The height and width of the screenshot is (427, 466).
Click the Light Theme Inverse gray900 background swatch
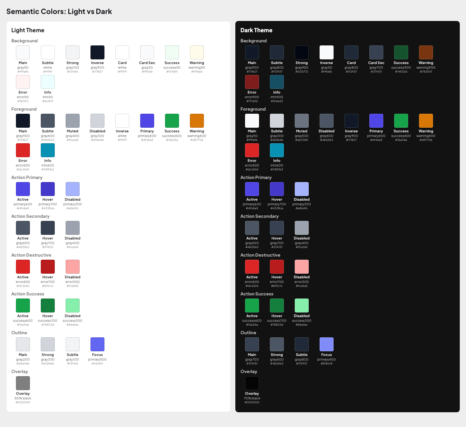tap(97, 52)
